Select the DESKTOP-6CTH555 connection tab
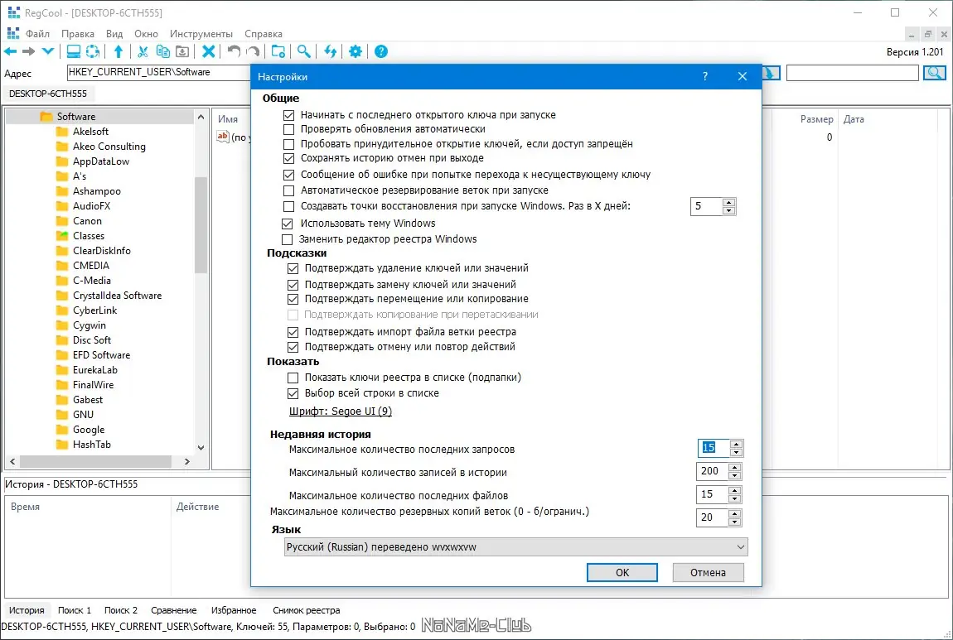953x640 pixels. (48, 94)
